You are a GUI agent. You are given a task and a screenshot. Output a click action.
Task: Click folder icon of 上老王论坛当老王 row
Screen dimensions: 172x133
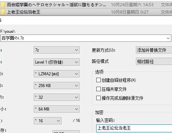[3, 12]
